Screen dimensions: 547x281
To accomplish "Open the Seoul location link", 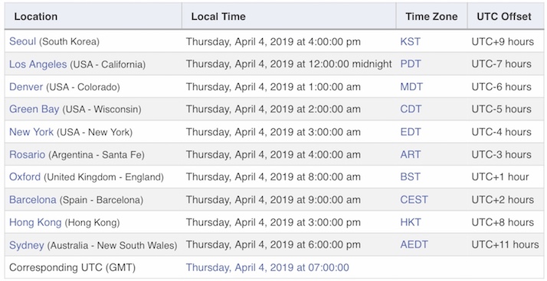I will point(23,41).
